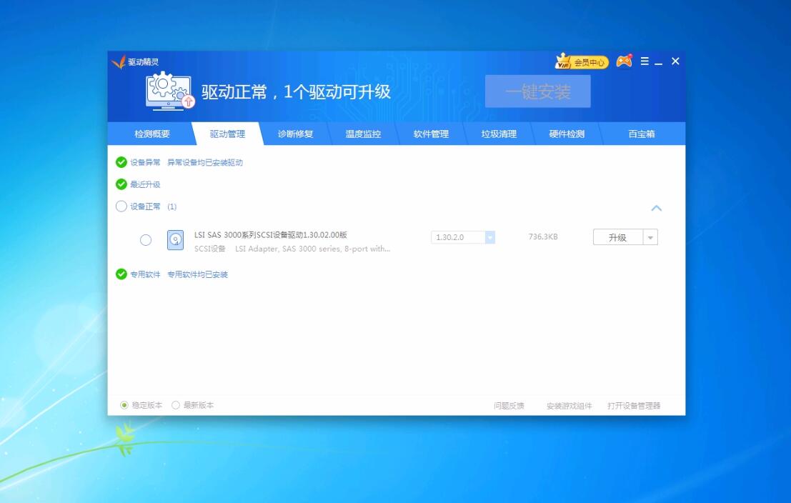Click the 安装游戏组件 link
791x503 pixels.
(x=569, y=406)
